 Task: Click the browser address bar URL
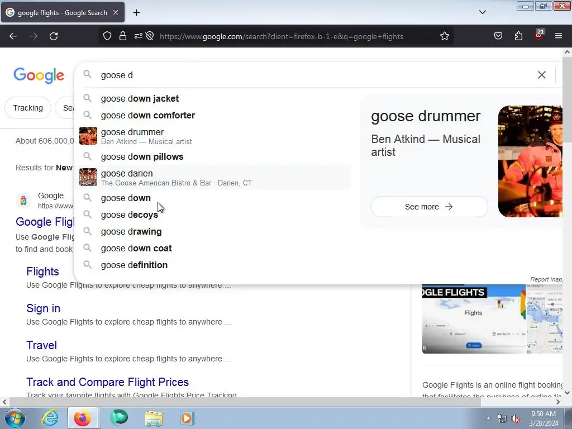tap(282, 36)
